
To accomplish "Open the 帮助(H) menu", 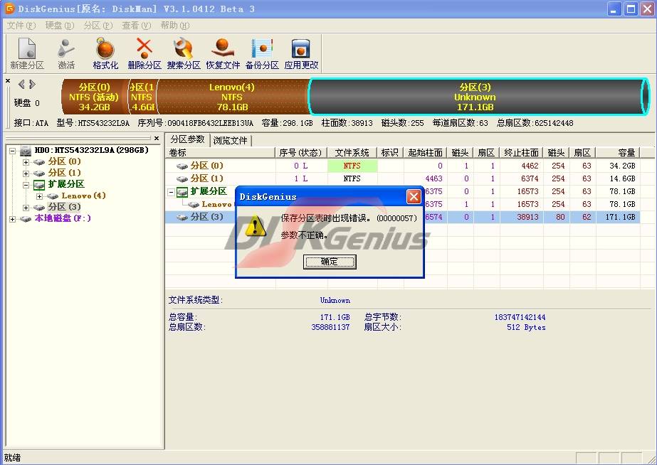I will tap(174, 26).
